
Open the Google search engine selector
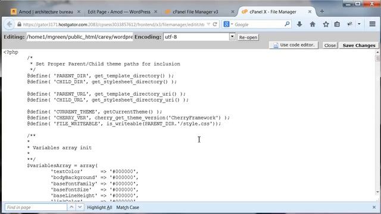click(x=228, y=24)
